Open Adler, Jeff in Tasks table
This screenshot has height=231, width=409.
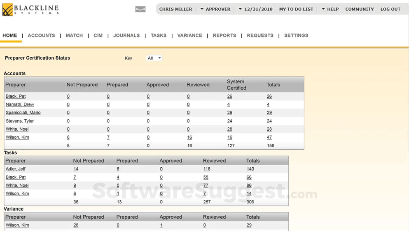[x=16, y=169]
